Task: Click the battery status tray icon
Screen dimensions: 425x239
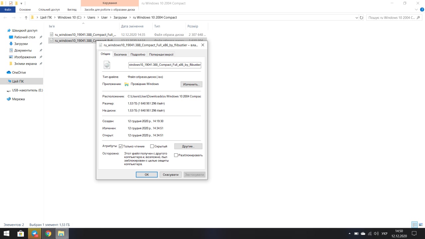Action: point(356,233)
